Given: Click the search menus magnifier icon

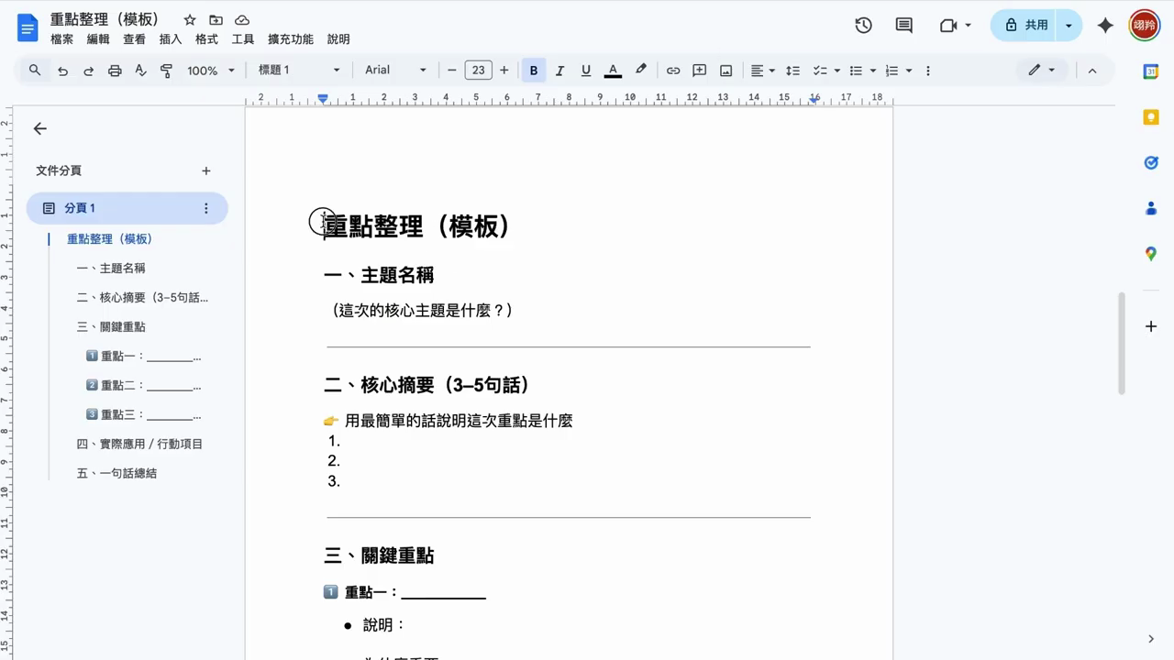Looking at the screenshot, I should (x=35, y=70).
